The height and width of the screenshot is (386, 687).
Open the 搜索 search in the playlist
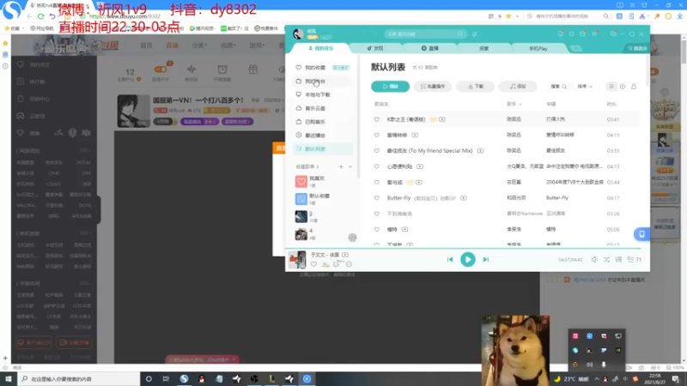559,87
